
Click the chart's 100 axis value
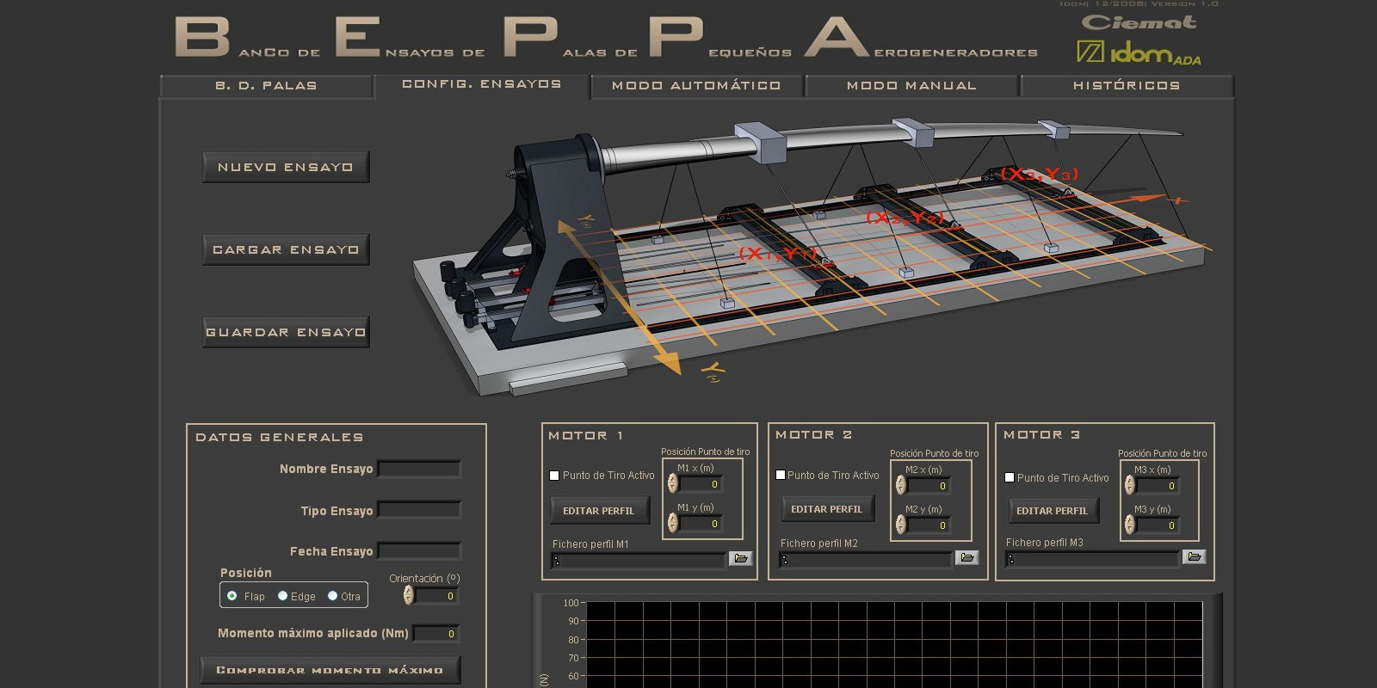571,603
